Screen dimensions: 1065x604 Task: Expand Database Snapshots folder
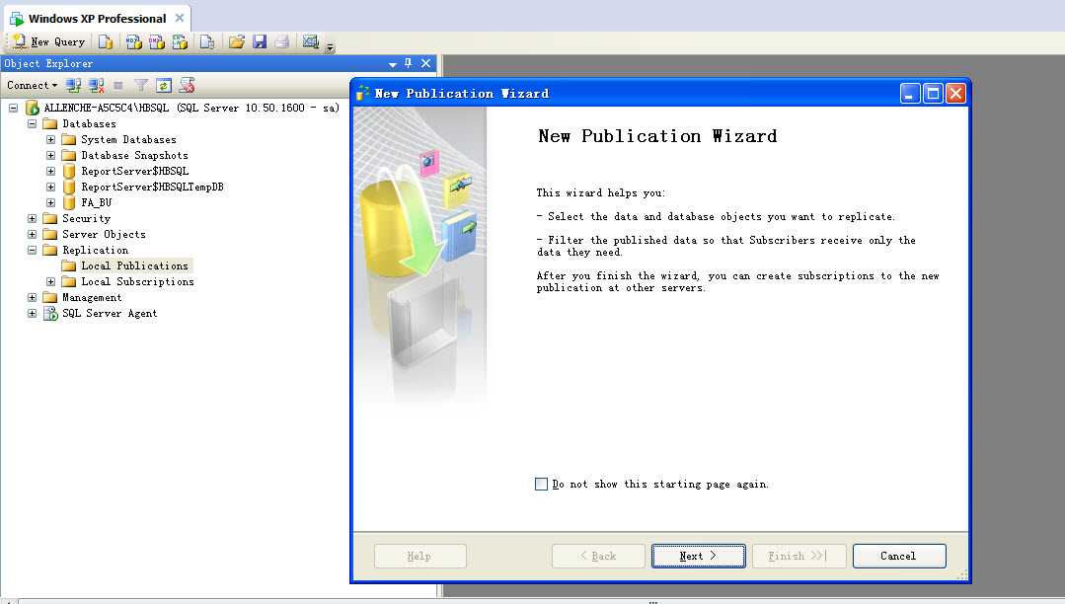pyautogui.click(x=51, y=155)
